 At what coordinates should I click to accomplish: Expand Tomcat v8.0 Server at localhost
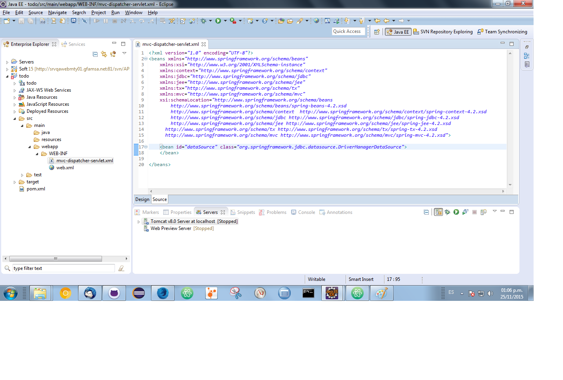tap(138, 222)
